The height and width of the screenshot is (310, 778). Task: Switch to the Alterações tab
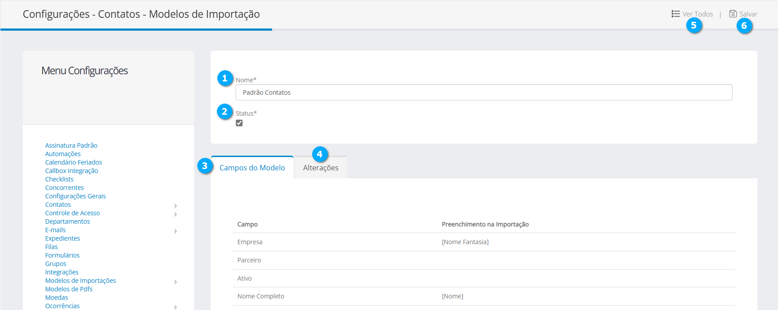tap(321, 168)
